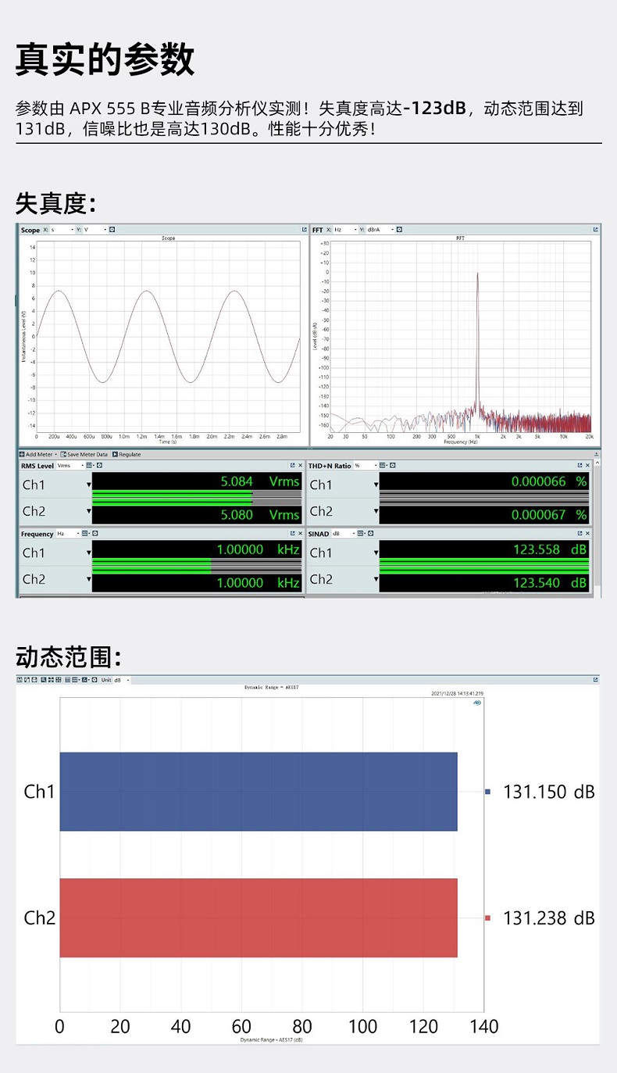Open Scope X-axis unit dropdown
Screen dimensions: 617x1073
point(62,230)
